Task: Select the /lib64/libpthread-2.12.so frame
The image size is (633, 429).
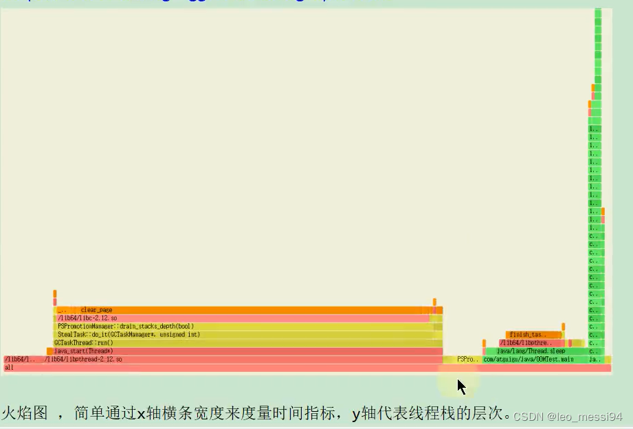Action: [x=243, y=360]
